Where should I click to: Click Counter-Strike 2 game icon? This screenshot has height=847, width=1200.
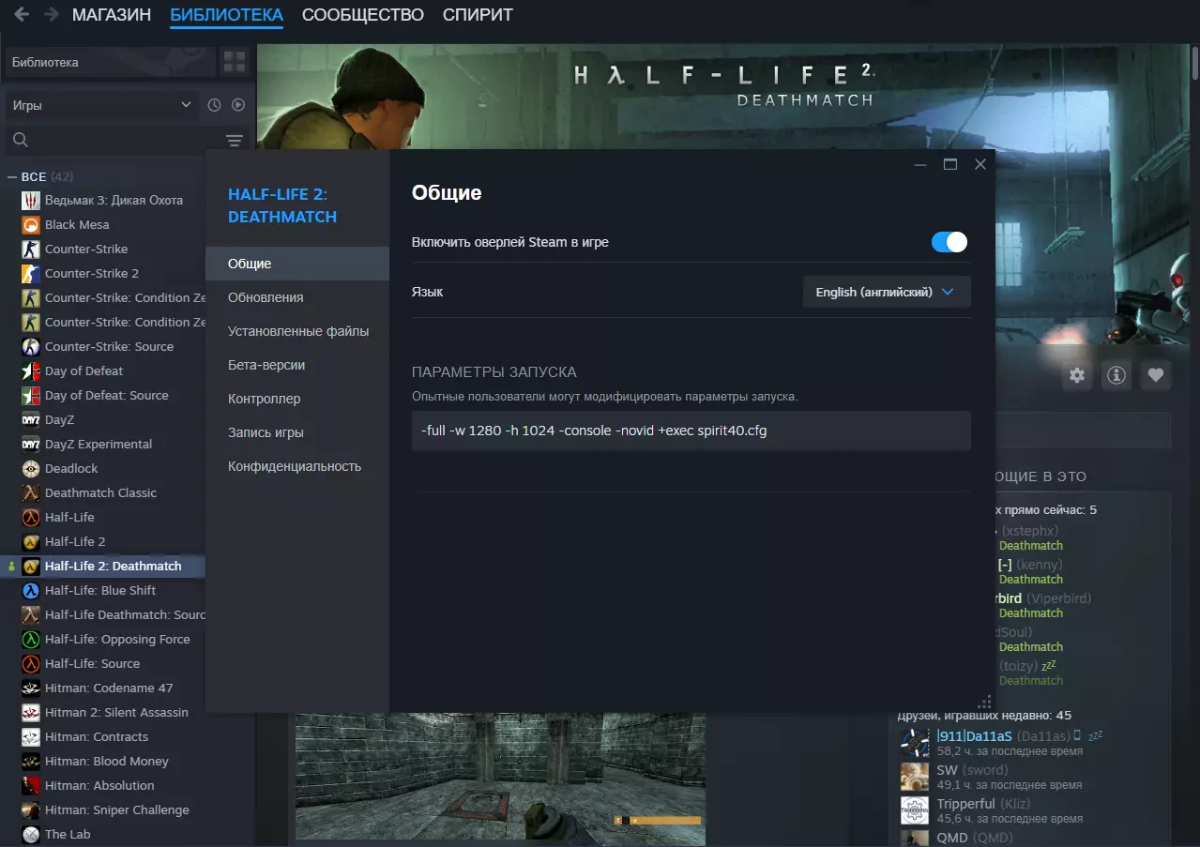point(31,273)
